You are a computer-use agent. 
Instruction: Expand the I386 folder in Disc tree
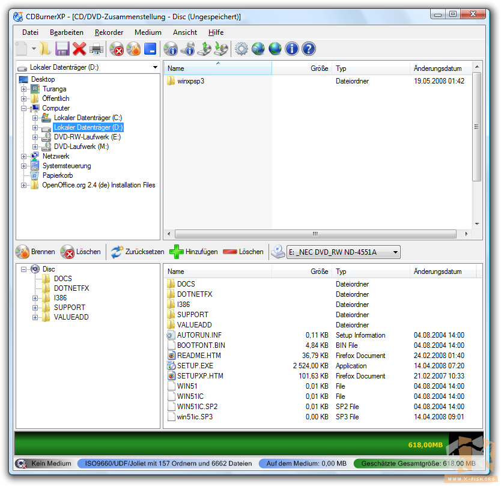[35, 298]
